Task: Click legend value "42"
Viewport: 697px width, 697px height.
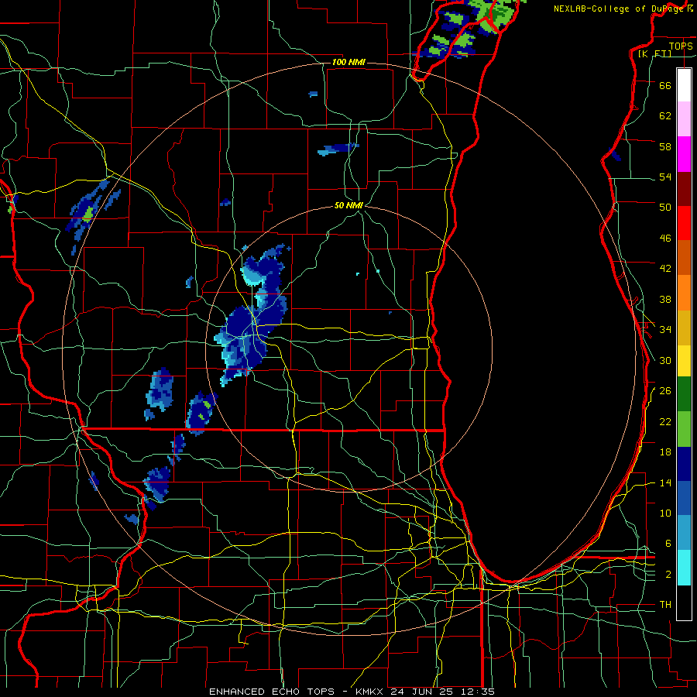Action: (x=665, y=269)
